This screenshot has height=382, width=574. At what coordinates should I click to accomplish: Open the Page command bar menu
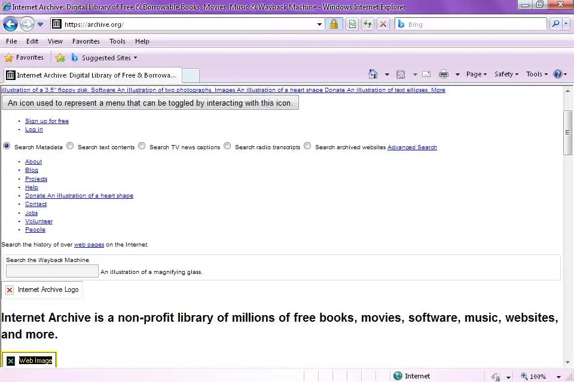pyautogui.click(x=477, y=74)
